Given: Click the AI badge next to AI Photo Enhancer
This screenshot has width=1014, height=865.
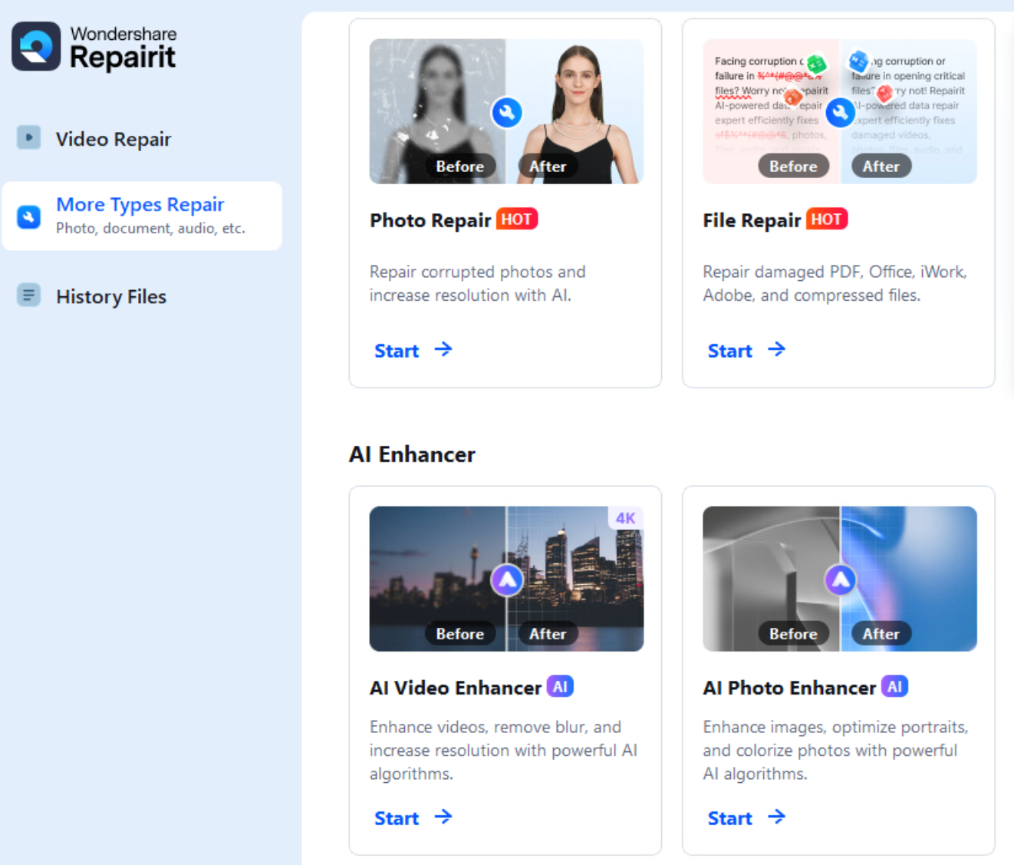Looking at the screenshot, I should coord(894,686).
